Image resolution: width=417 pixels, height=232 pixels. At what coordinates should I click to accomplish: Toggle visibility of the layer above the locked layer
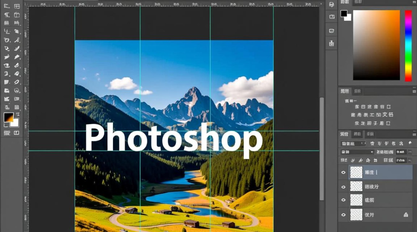(343, 200)
